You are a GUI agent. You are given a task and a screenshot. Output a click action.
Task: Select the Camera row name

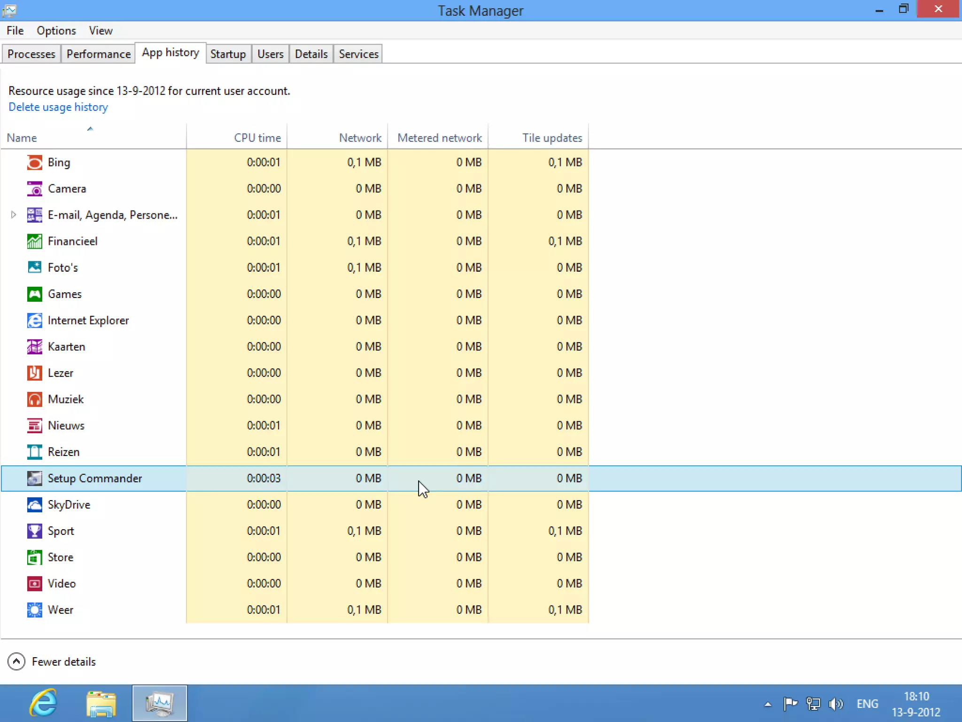click(67, 189)
